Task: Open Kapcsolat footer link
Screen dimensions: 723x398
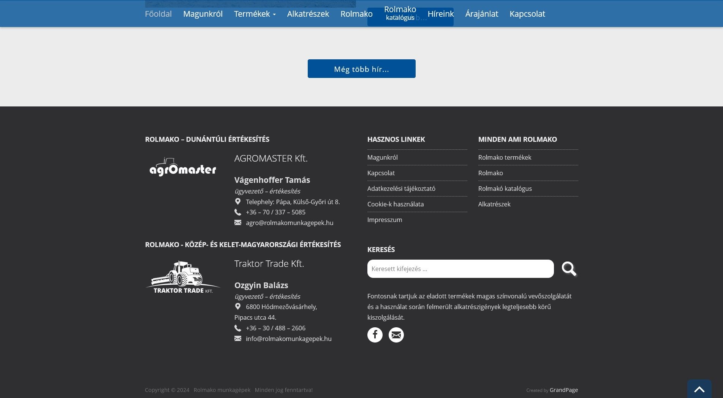Action: click(381, 173)
